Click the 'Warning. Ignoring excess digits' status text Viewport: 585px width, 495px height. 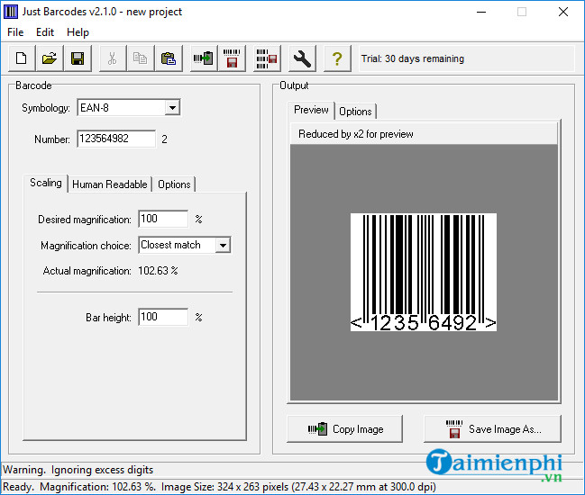pos(78,470)
